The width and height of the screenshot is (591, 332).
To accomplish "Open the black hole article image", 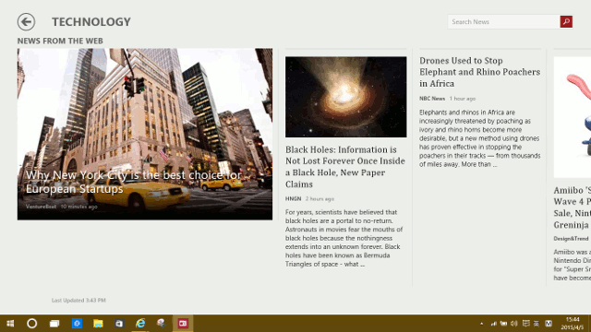I will coord(345,97).
